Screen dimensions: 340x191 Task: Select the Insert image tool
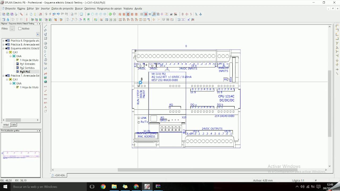(x=45, y=77)
